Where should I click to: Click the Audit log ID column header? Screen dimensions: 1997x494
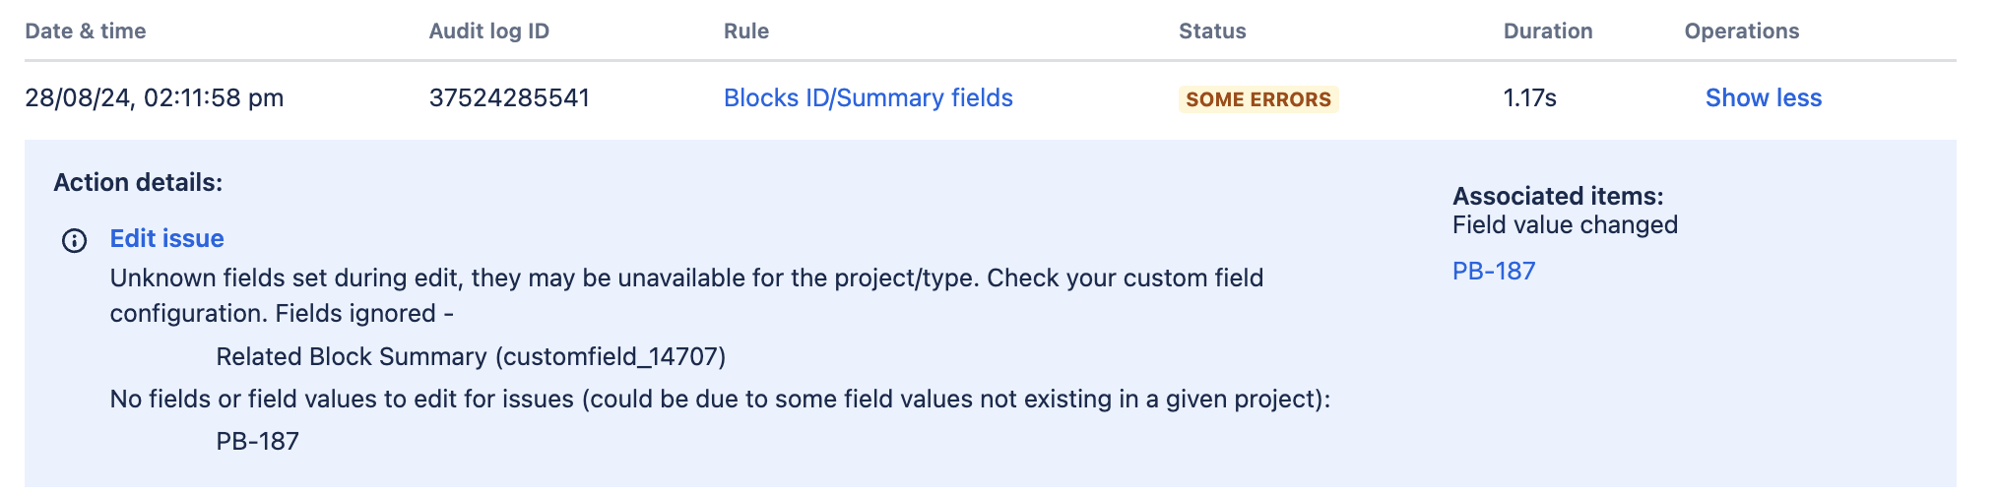[488, 31]
